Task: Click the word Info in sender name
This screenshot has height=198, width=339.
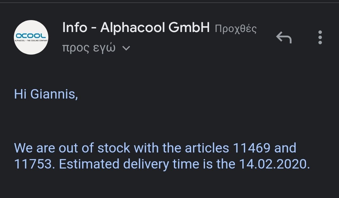Action: click(75, 28)
